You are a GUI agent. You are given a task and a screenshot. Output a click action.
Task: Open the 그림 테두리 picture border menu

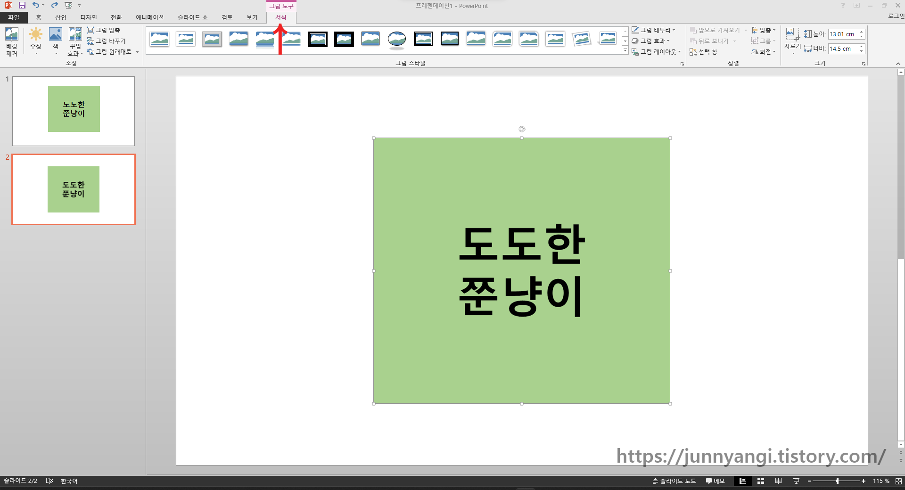(653, 30)
